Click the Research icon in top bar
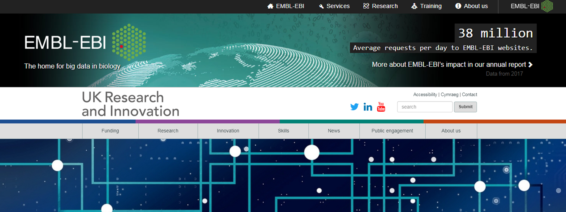 (366, 6)
